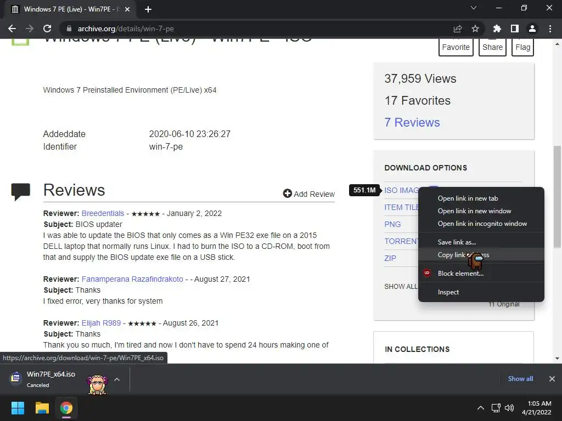This screenshot has height=421, width=562.
Task: Choose Save link as...
Action: (481, 242)
